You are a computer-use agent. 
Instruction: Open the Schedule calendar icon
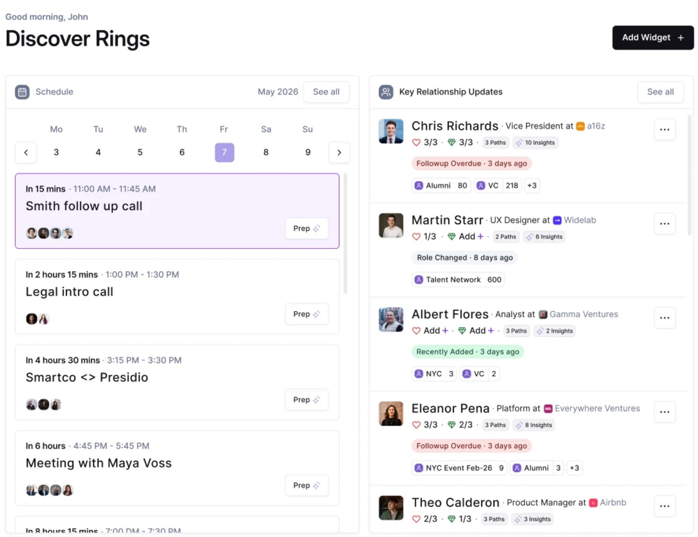tap(22, 92)
